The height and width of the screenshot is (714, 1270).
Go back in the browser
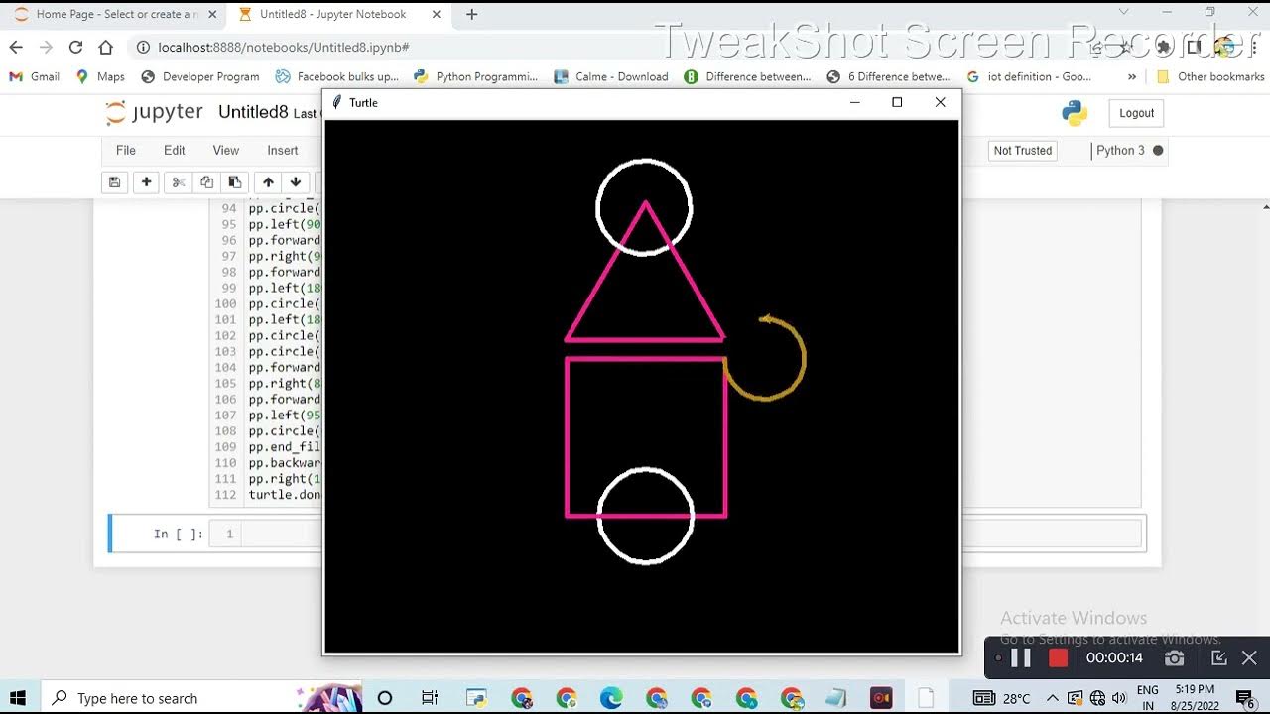16,47
